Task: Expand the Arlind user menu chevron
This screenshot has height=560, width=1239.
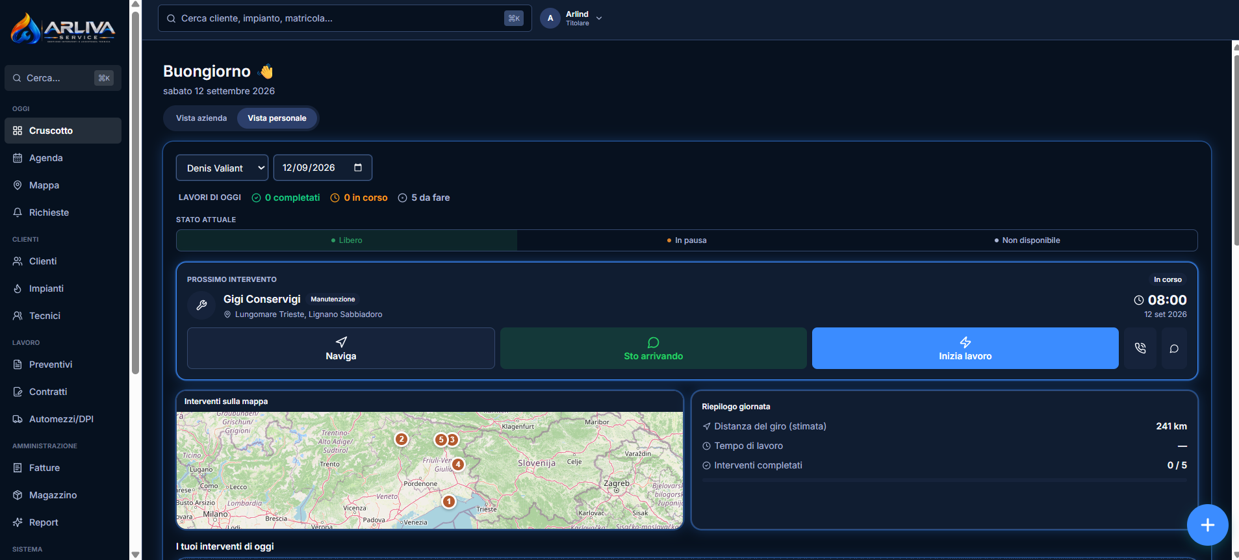Action: 599,18
